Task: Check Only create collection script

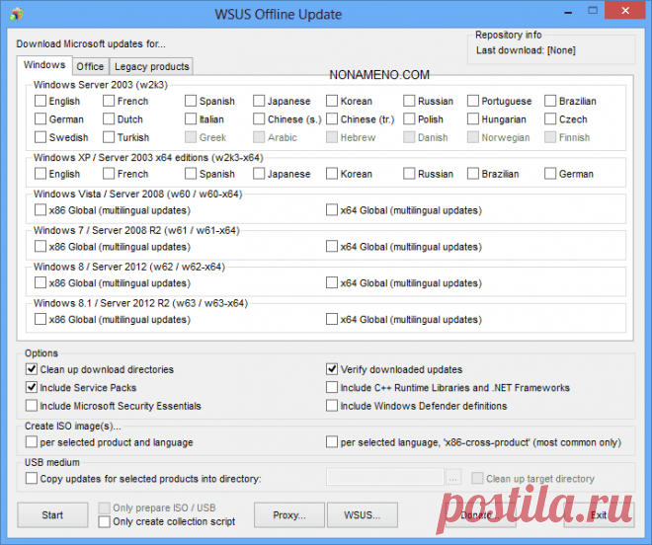Action: pos(104,521)
